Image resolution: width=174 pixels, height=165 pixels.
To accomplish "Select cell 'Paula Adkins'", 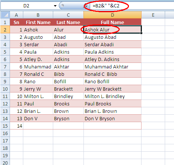I will point(112,52).
